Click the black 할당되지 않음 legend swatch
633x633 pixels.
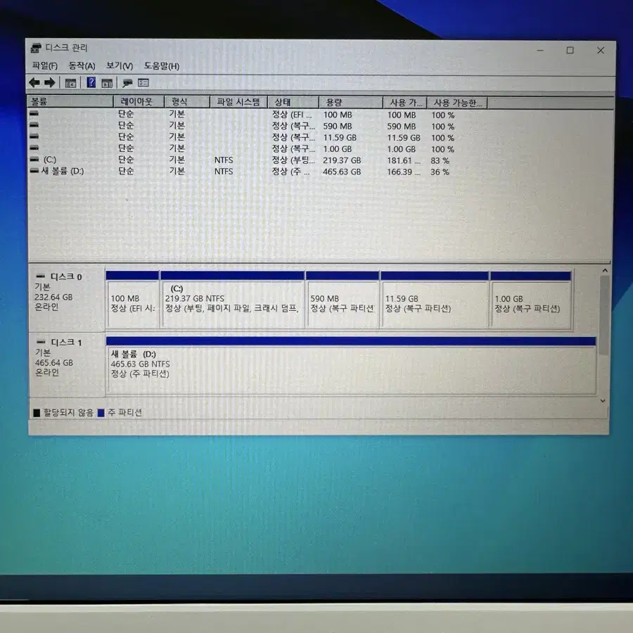pyautogui.click(x=37, y=412)
